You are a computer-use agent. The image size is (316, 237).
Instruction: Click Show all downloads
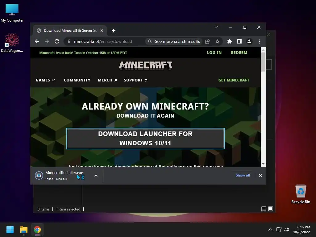pyautogui.click(x=243, y=175)
